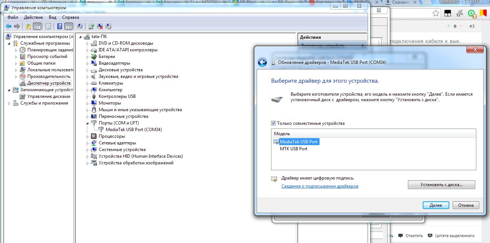Open 'Сведения о подписывании драйверов' link
490x243 pixels.
[x=320, y=186]
